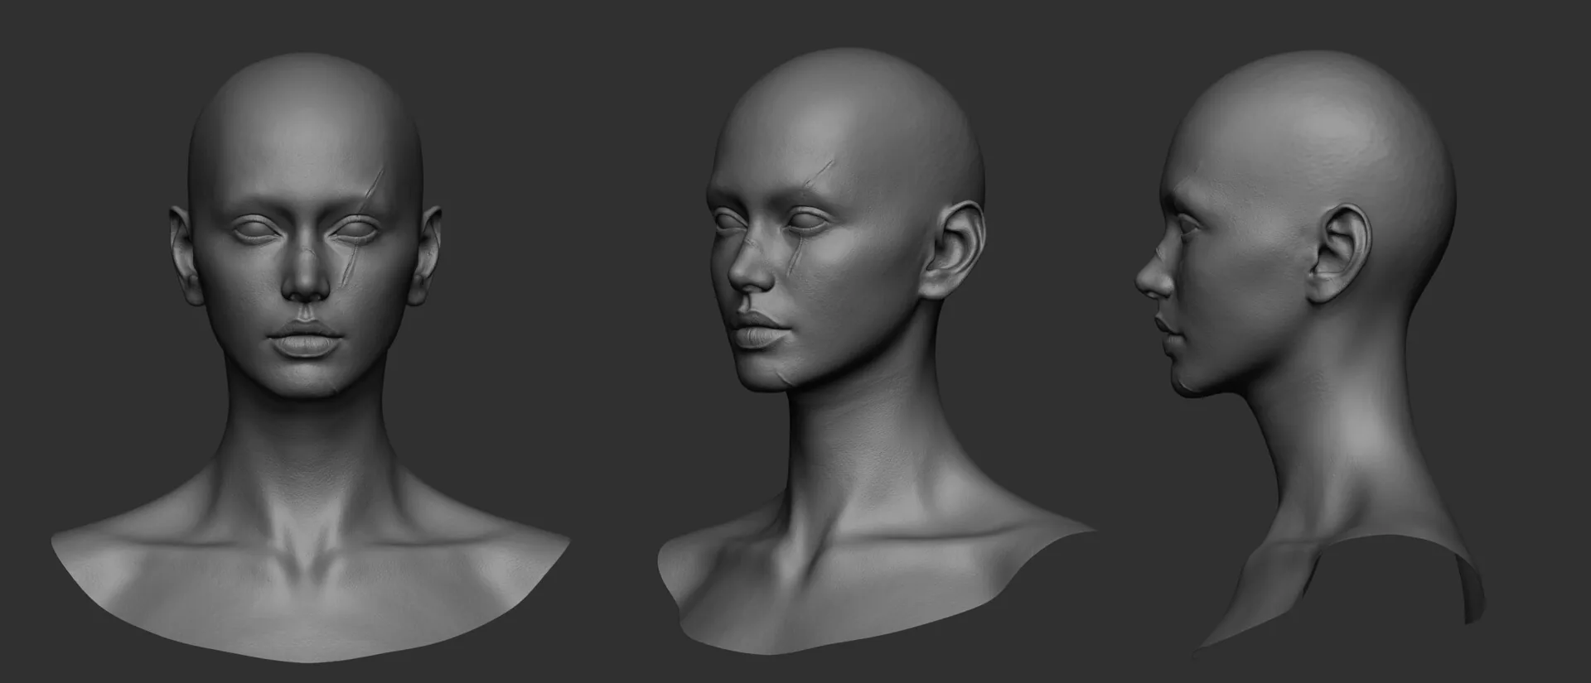Click the lips of three-quarter view head

[x=756, y=329]
